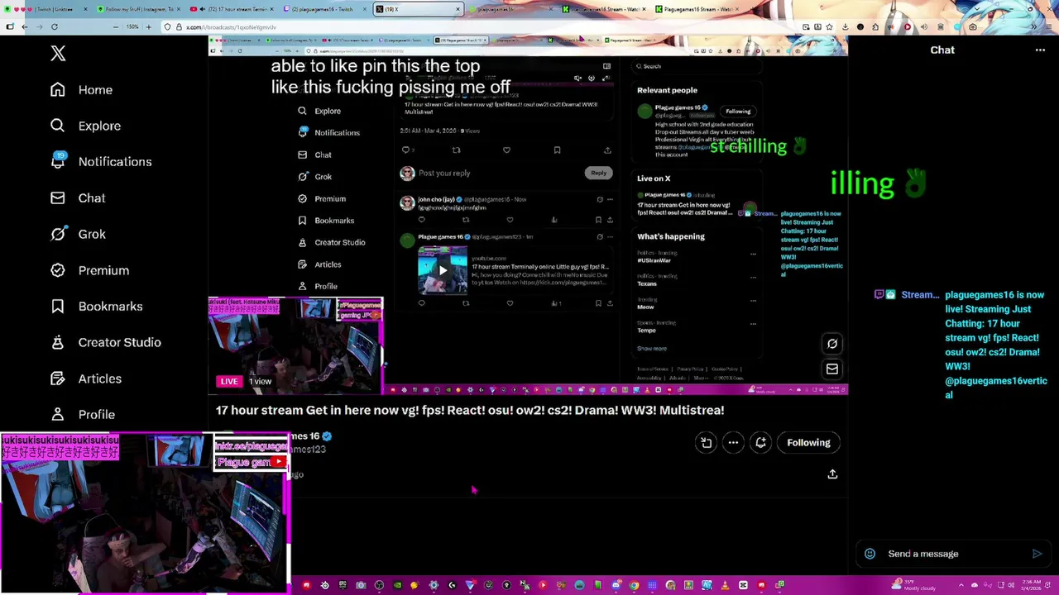Click the plaguegames16 is now live chat message
Image resolution: width=1059 pixels, height=595 pixels.
[x=994, y=345]
